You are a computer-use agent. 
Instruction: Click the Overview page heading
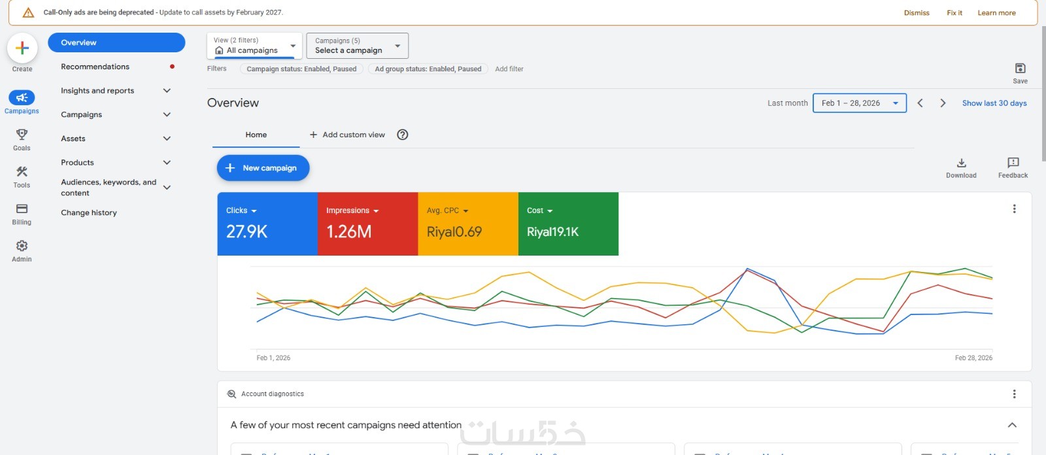pyautogui.click(x=233, y=103)
